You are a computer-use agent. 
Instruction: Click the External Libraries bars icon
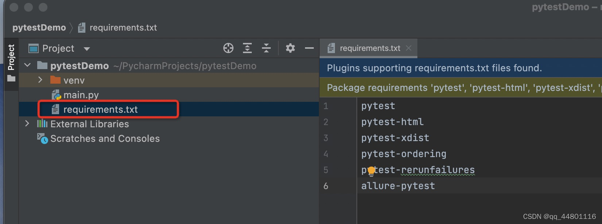coord(42,124)
